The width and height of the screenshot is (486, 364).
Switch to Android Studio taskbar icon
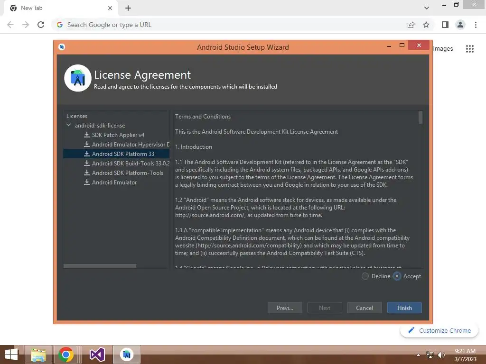click(127, 355)
